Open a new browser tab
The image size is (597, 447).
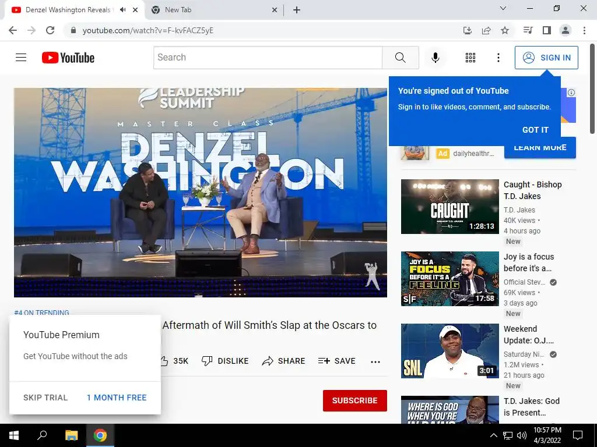(297, 10)
